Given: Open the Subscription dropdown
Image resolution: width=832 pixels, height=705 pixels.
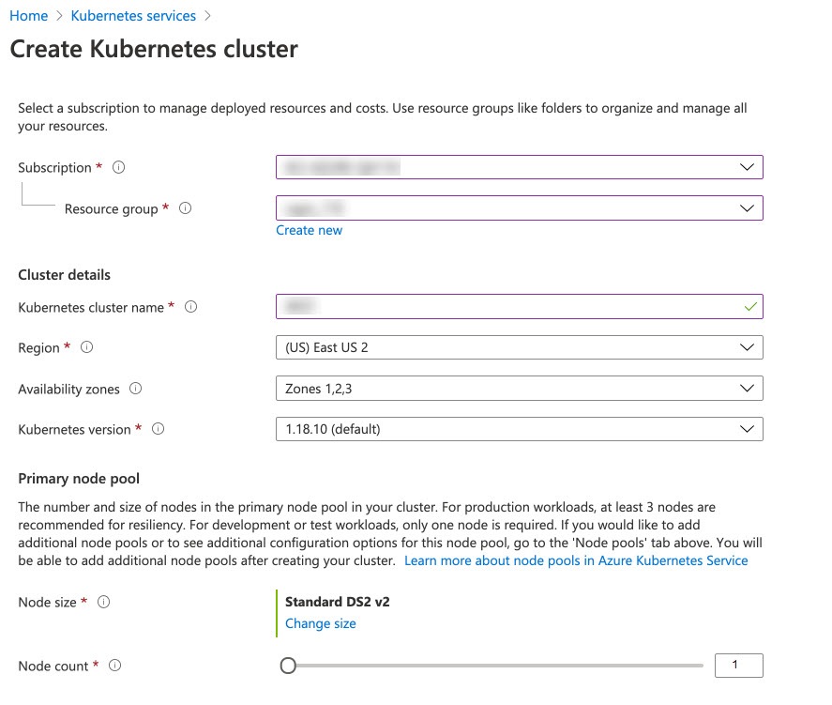Looking at the screenshot, I should [x=519, y=167].
